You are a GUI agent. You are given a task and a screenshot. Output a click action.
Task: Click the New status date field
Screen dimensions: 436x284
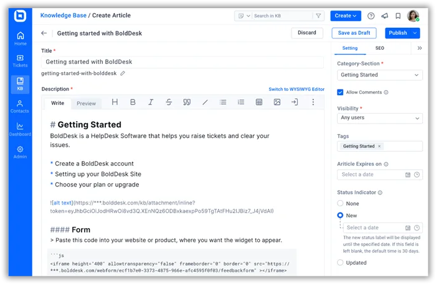(383, 227)
